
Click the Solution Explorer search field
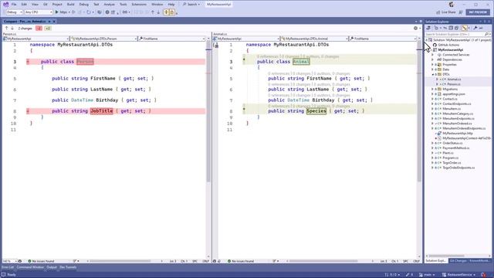[x=458, y=34]
